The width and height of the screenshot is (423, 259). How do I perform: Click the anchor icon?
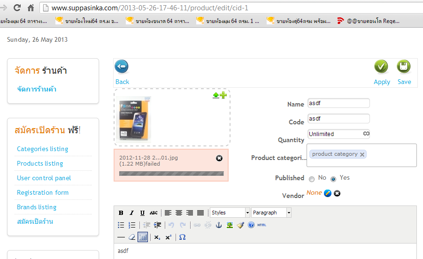(x=219, y=225)
